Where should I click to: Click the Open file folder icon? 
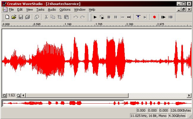14,17
